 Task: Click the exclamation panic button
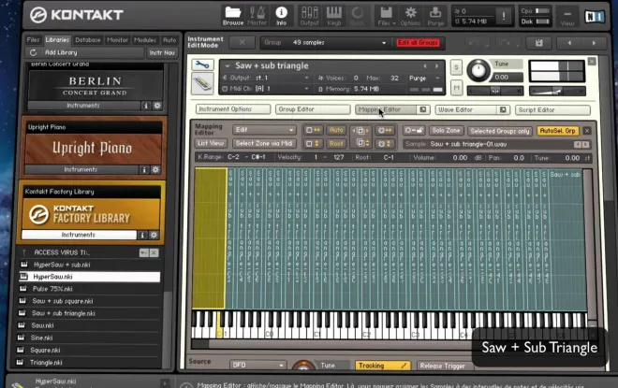coord(504,16)
